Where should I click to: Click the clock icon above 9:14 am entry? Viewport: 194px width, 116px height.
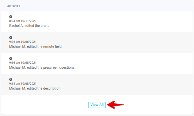tap(11, 79)
